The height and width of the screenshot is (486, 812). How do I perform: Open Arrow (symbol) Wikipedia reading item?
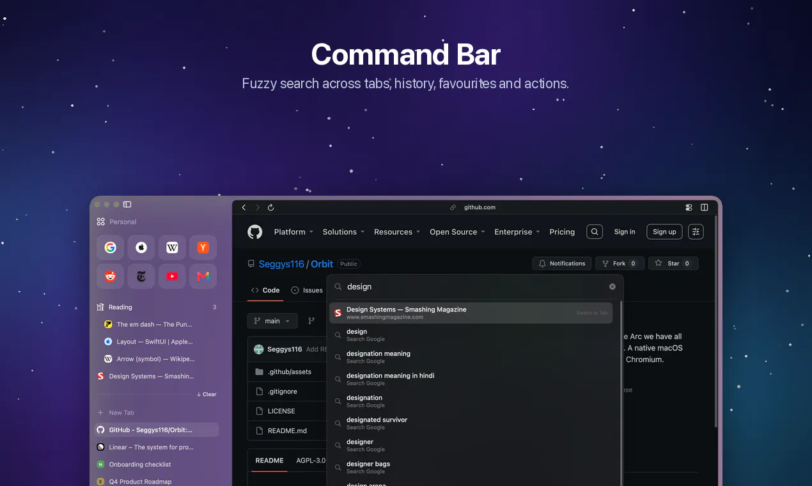tap(160, 359)
